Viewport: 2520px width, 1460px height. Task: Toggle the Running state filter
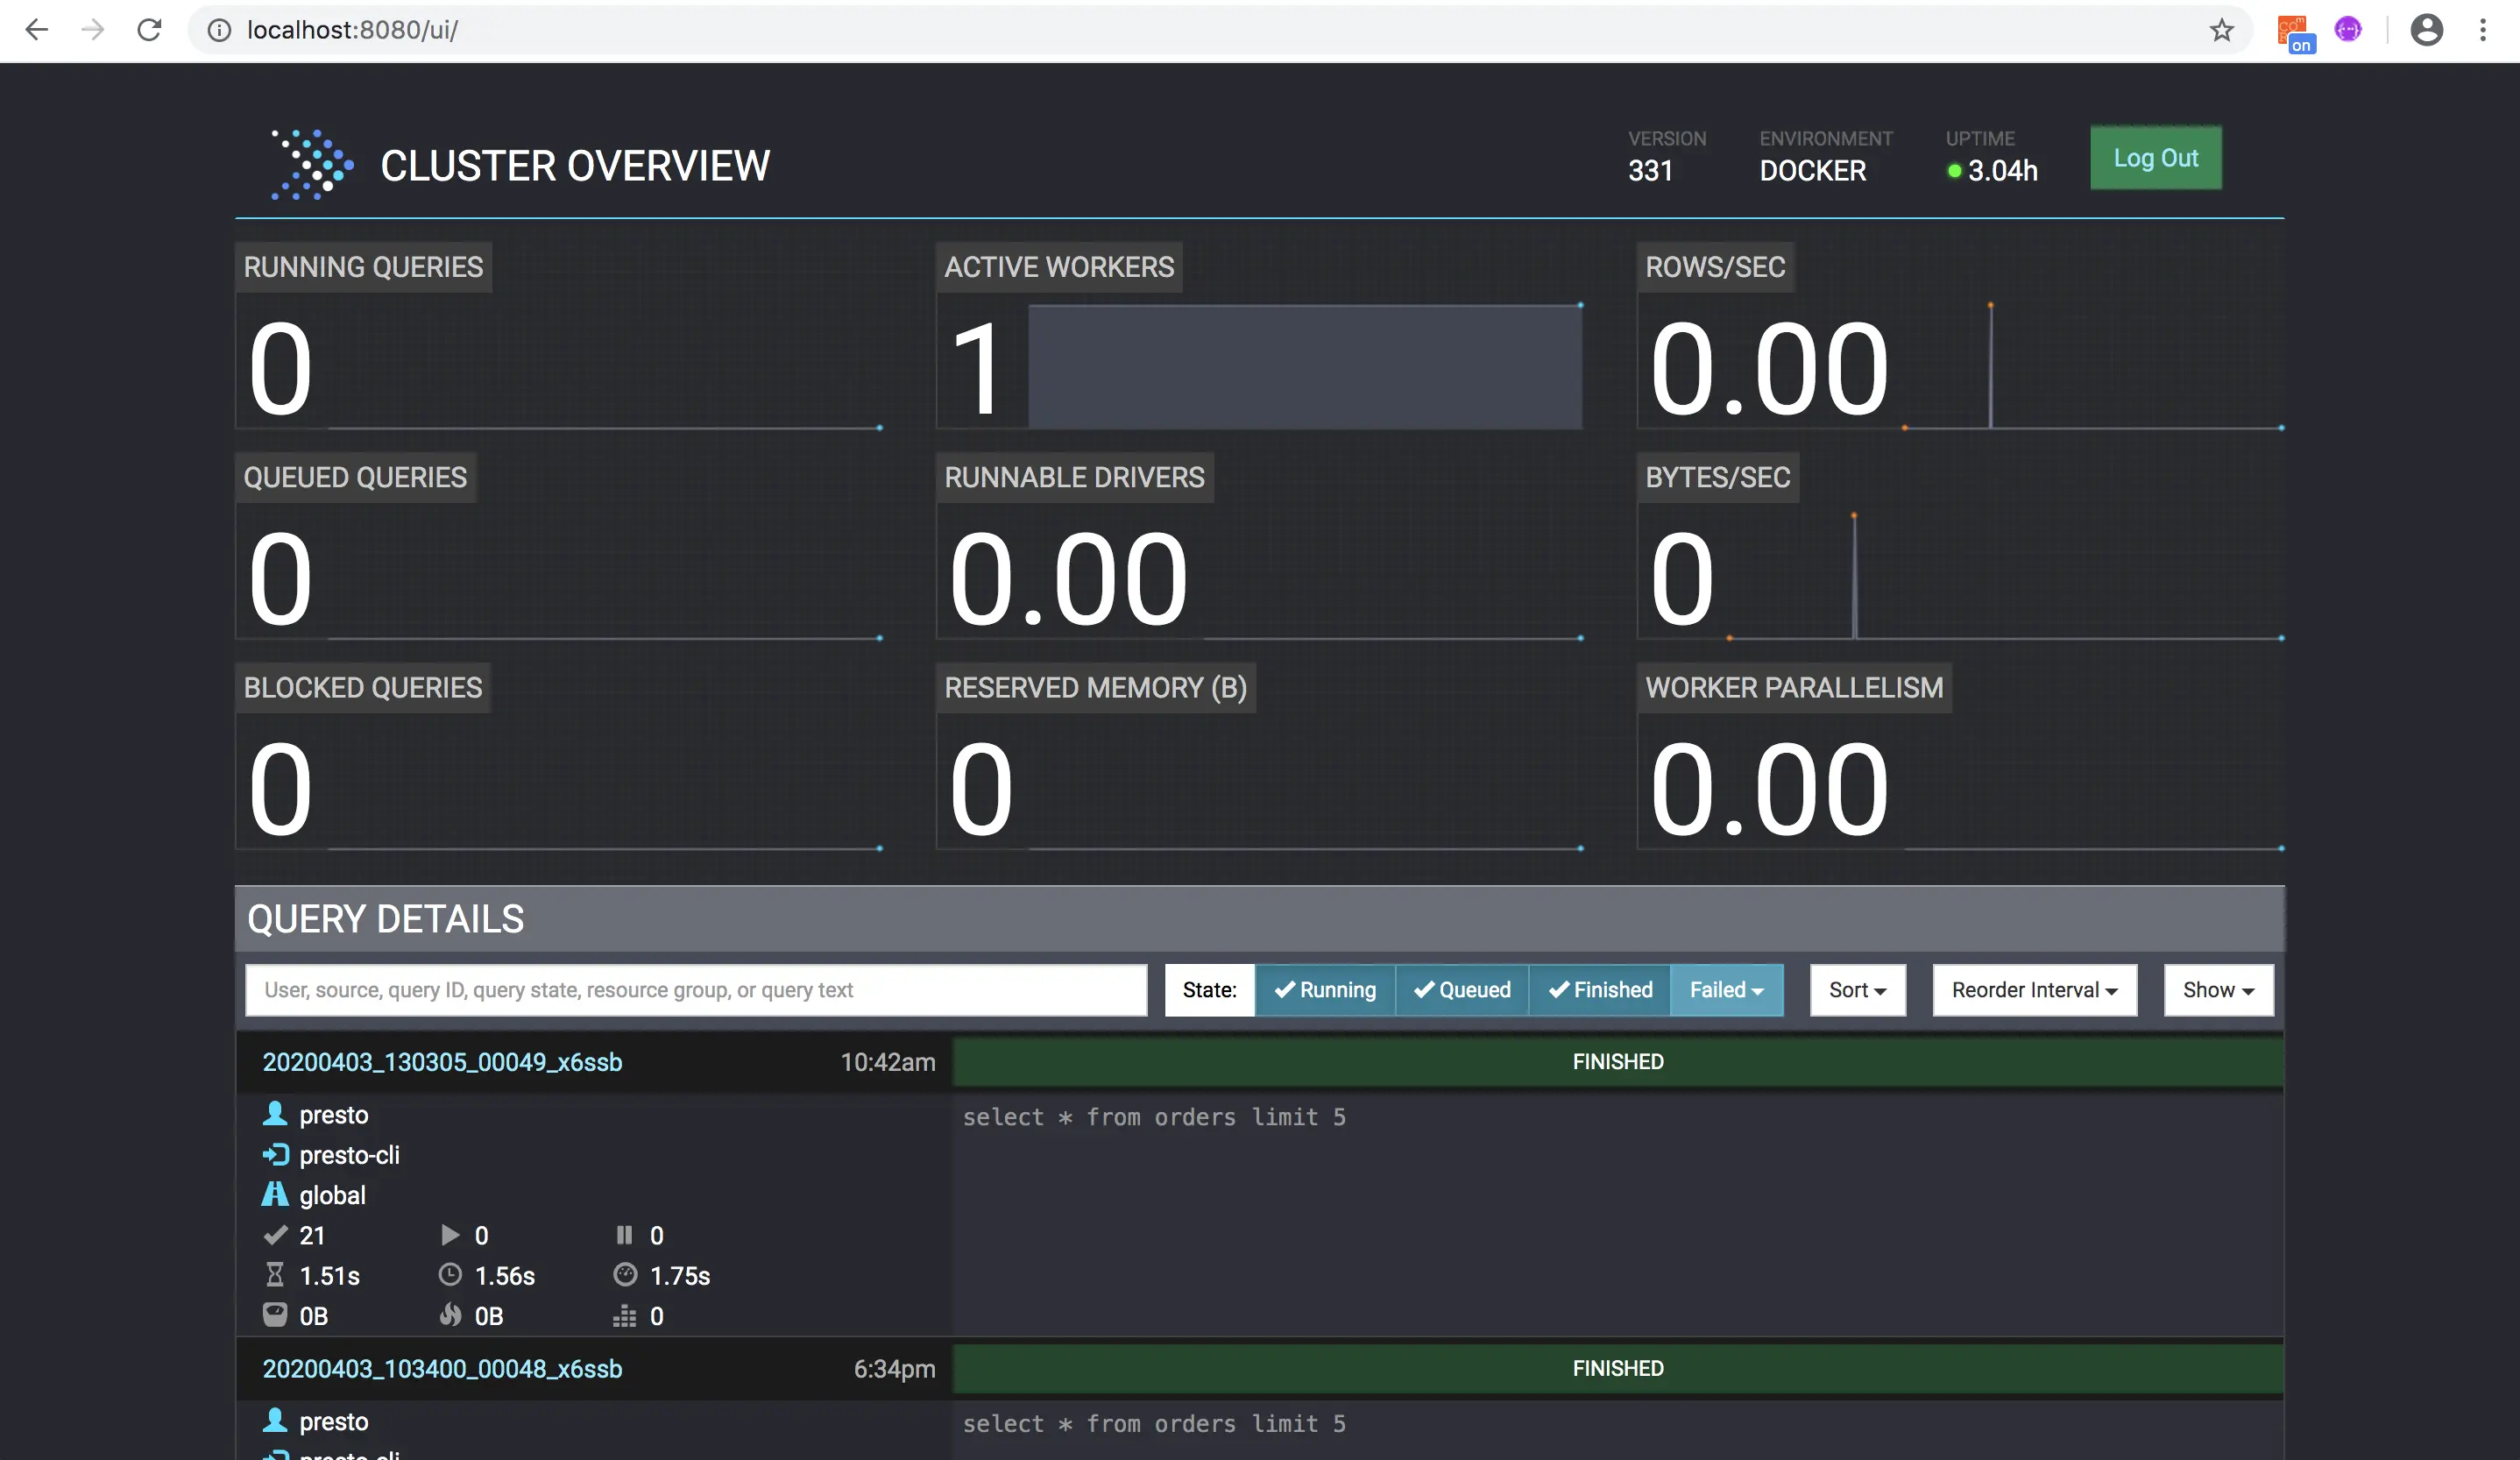pyautogui.click(x=1325, y=990)
